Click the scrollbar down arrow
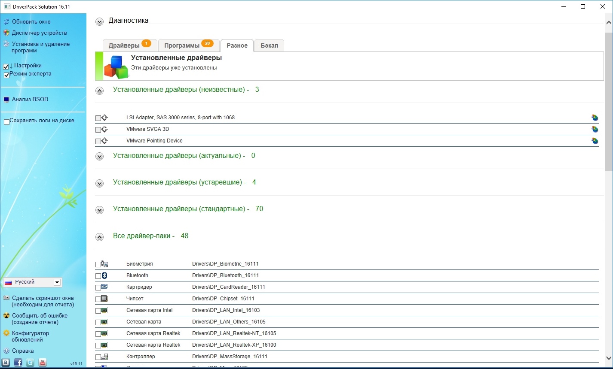Screen dimensions: 613x369 tap(609, 358)
